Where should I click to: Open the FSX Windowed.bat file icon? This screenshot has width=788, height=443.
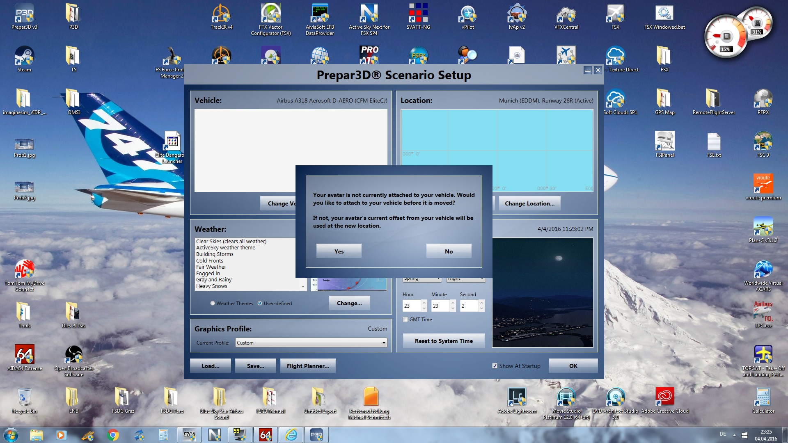click(x=664, y=16)
